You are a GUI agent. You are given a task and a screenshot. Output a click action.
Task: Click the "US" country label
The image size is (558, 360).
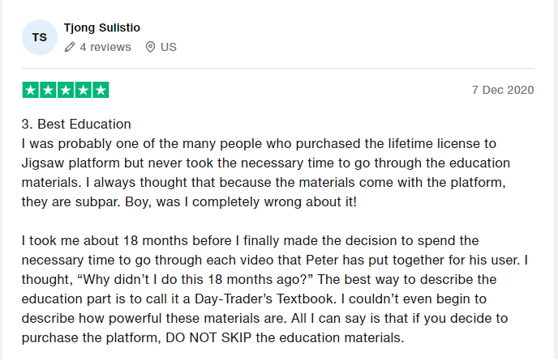169,47
